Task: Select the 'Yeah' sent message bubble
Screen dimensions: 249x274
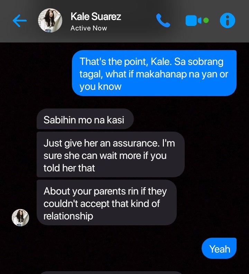Action: pos(219,248)
